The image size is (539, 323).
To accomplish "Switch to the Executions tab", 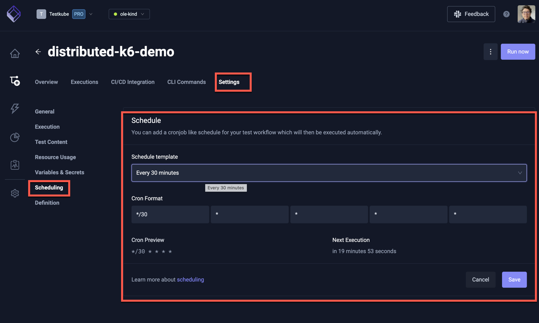I will (x=84, y=82).
